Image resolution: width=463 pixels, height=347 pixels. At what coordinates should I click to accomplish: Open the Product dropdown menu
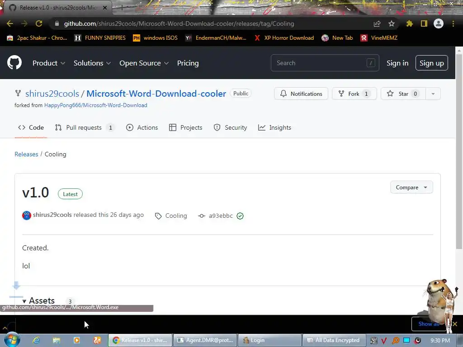[x=49, y=63]
